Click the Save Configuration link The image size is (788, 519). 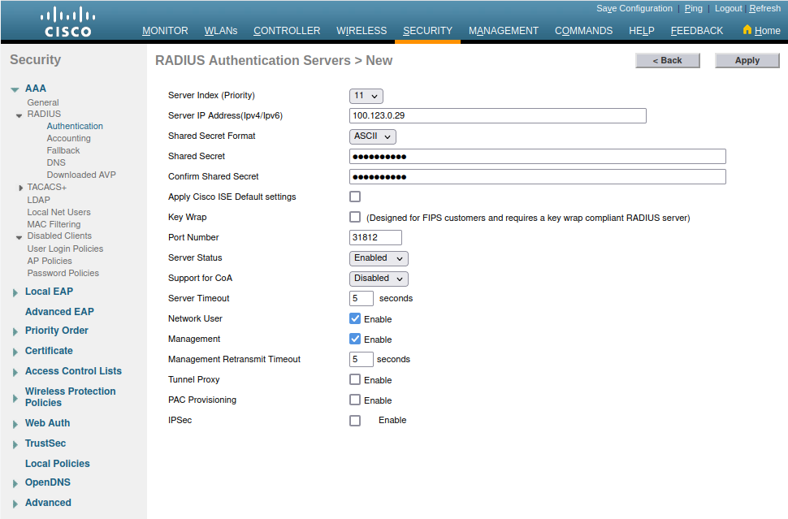(x=634, y=9)
